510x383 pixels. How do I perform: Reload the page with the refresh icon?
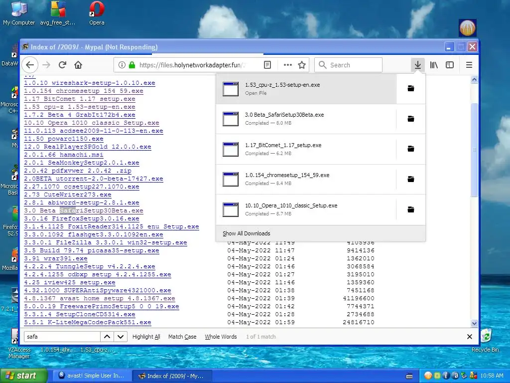[x=62, y=65]
